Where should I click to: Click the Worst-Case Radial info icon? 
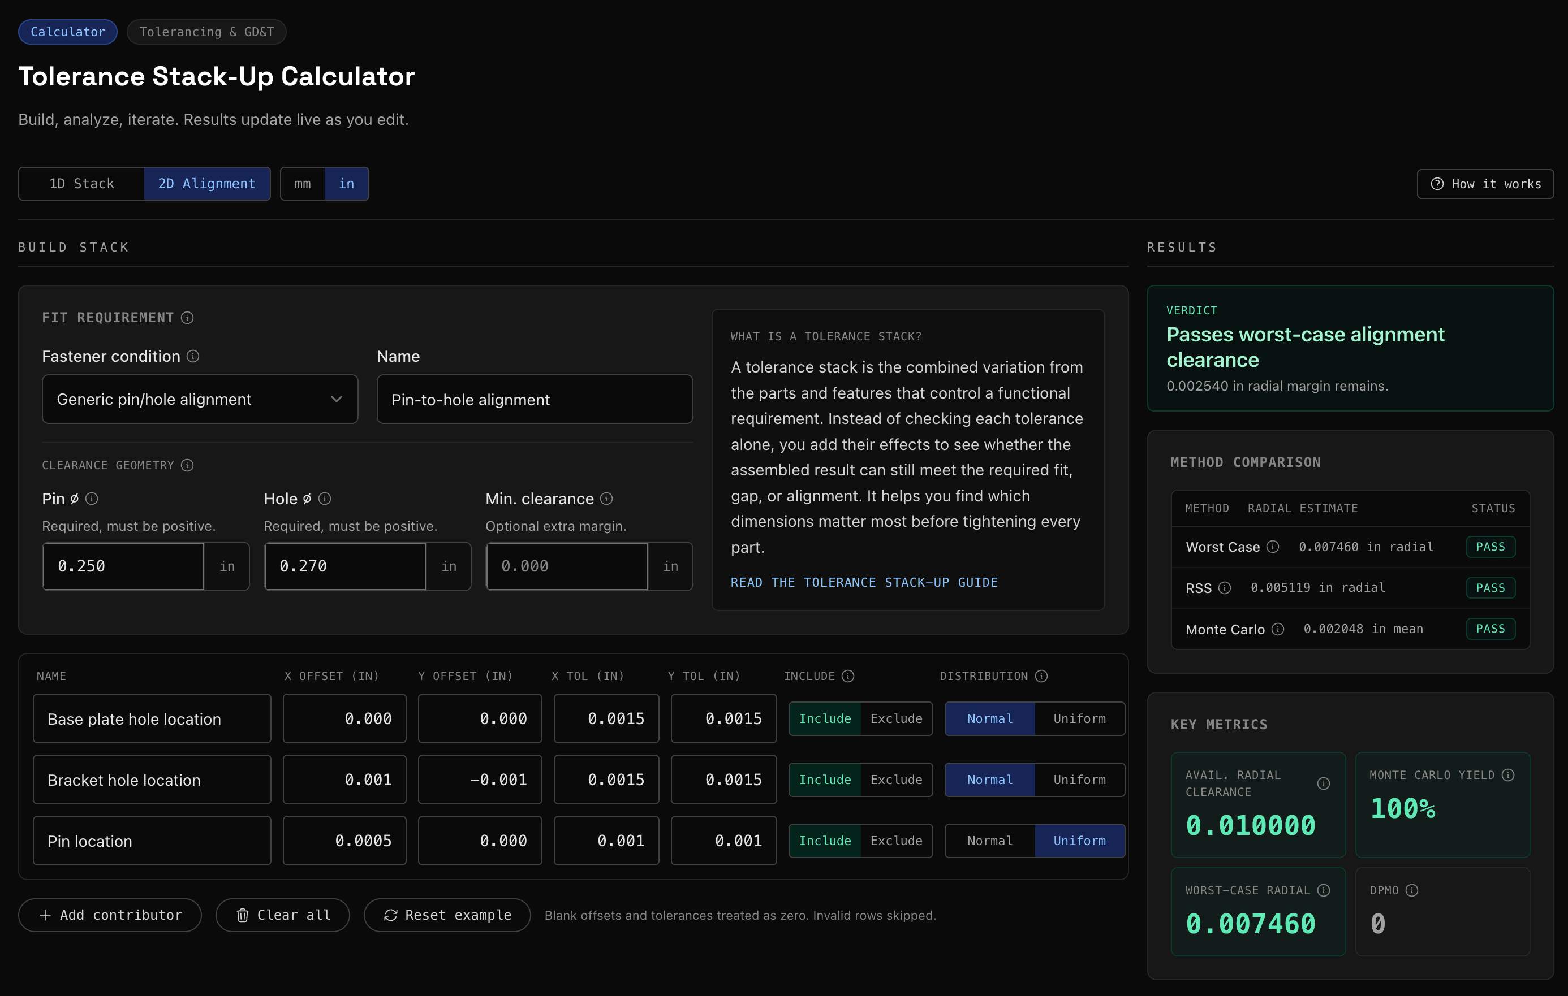1323,890
